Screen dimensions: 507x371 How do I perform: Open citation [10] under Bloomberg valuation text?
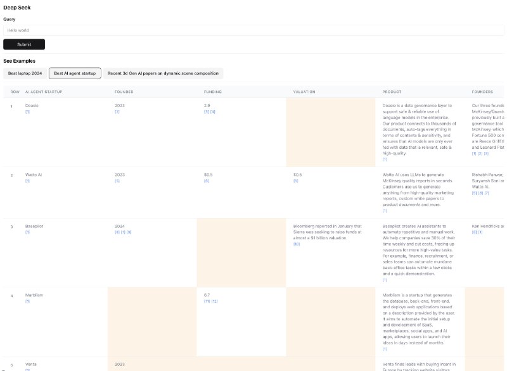(x=297, y=244)
